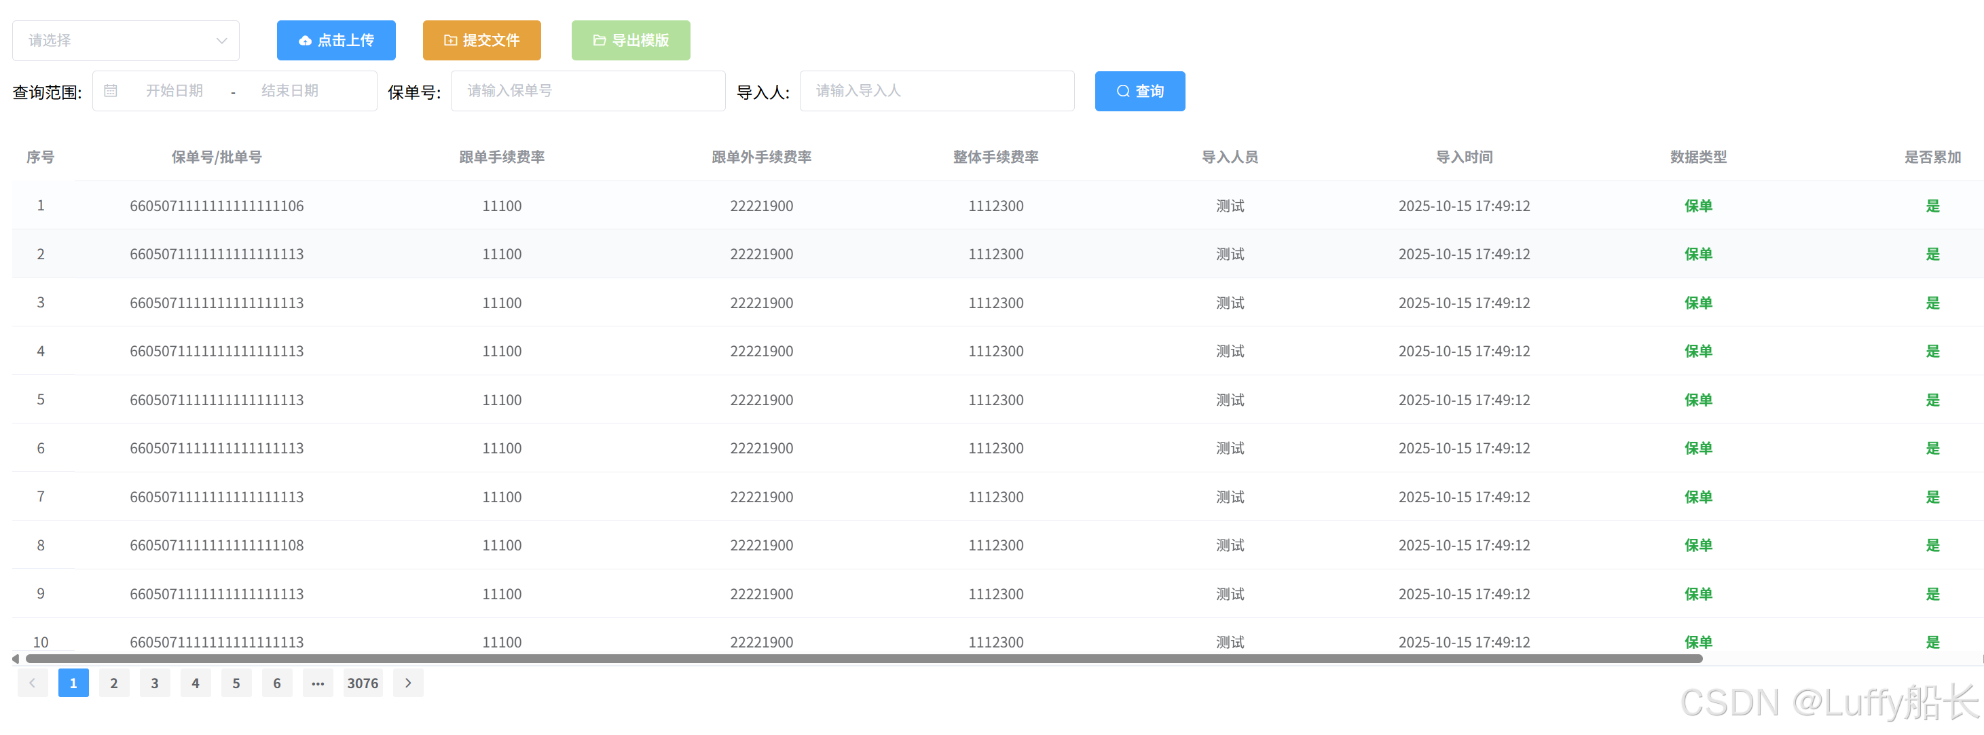Click the 请输入保单号 input field

coord(587,92)
